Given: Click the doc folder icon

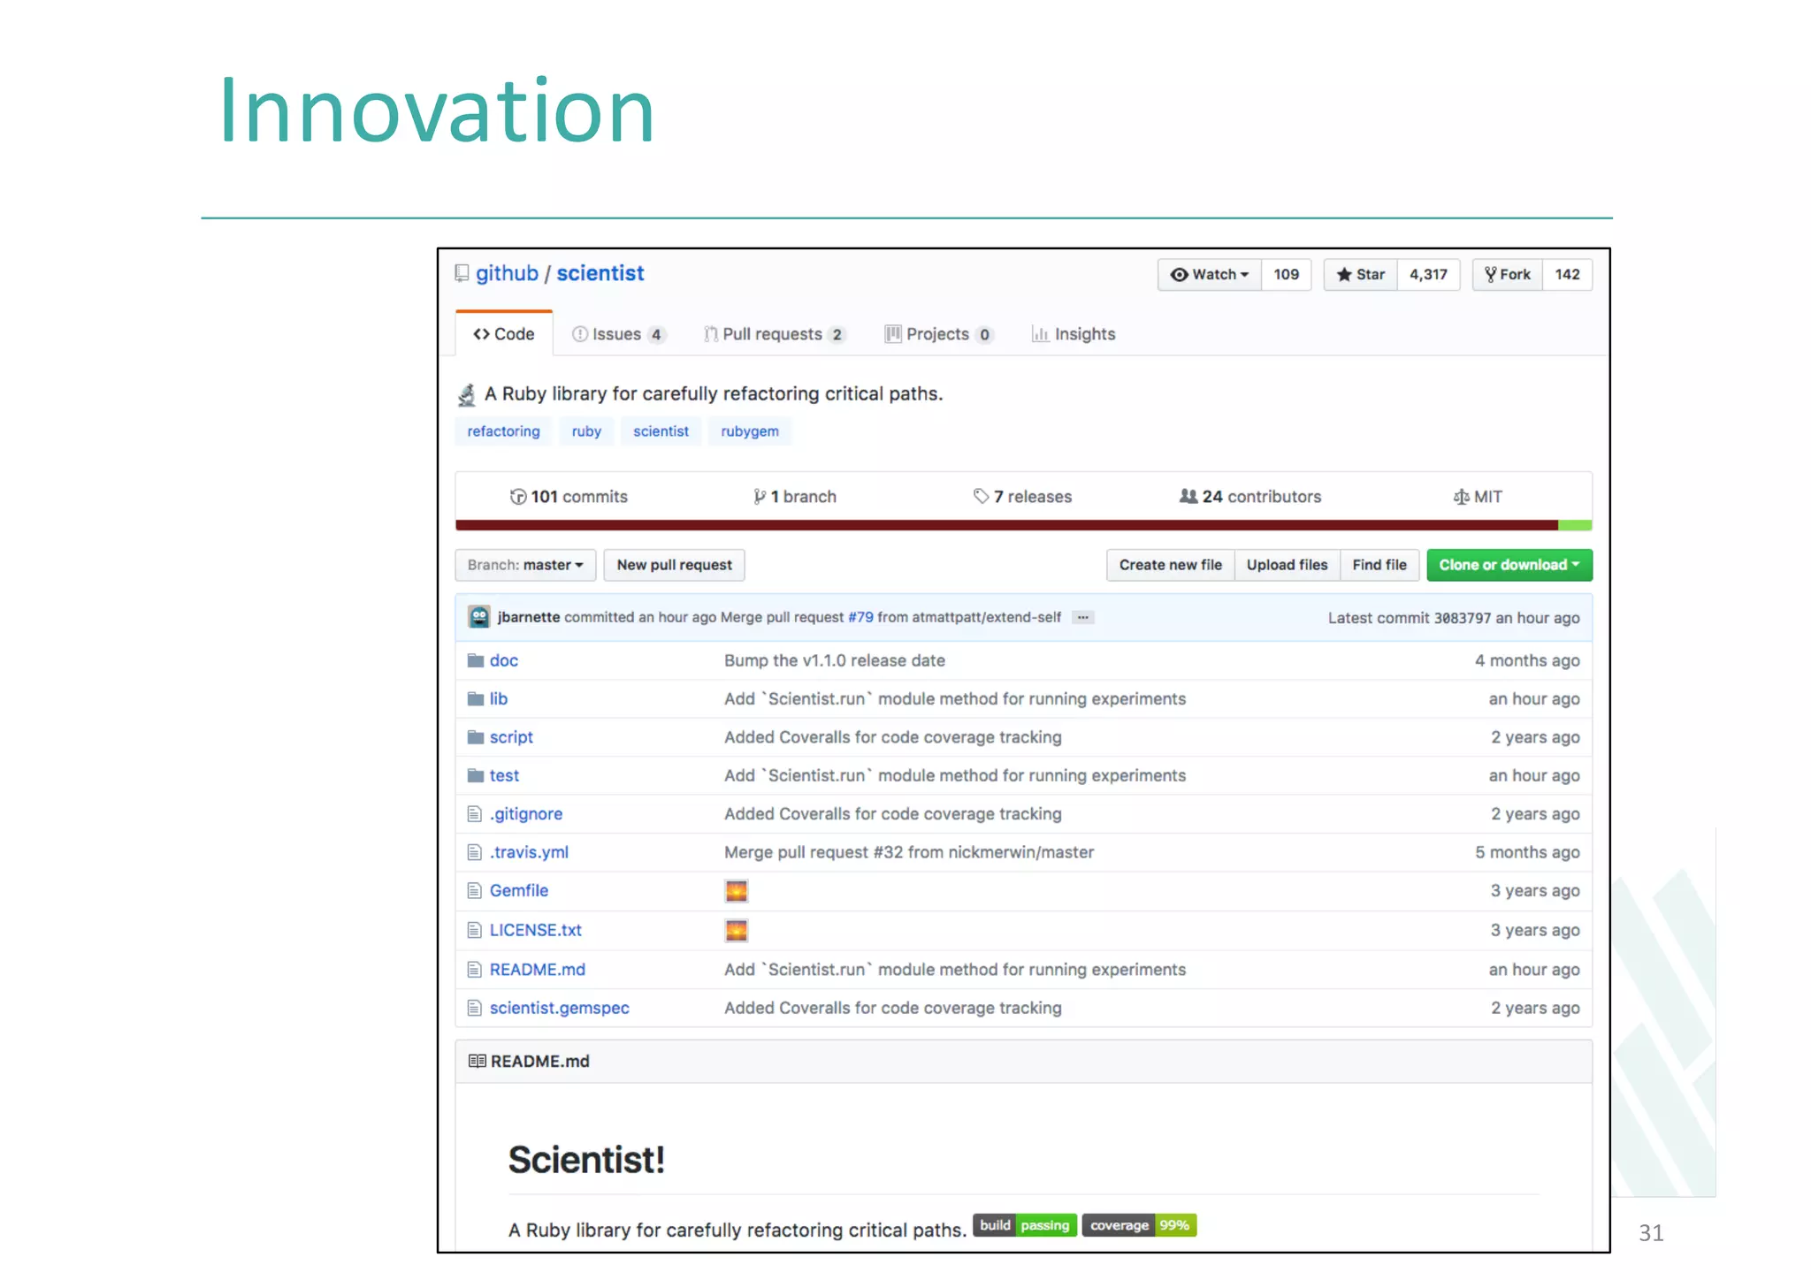Looking at the screenshot, I should click(x=476, y=660).
